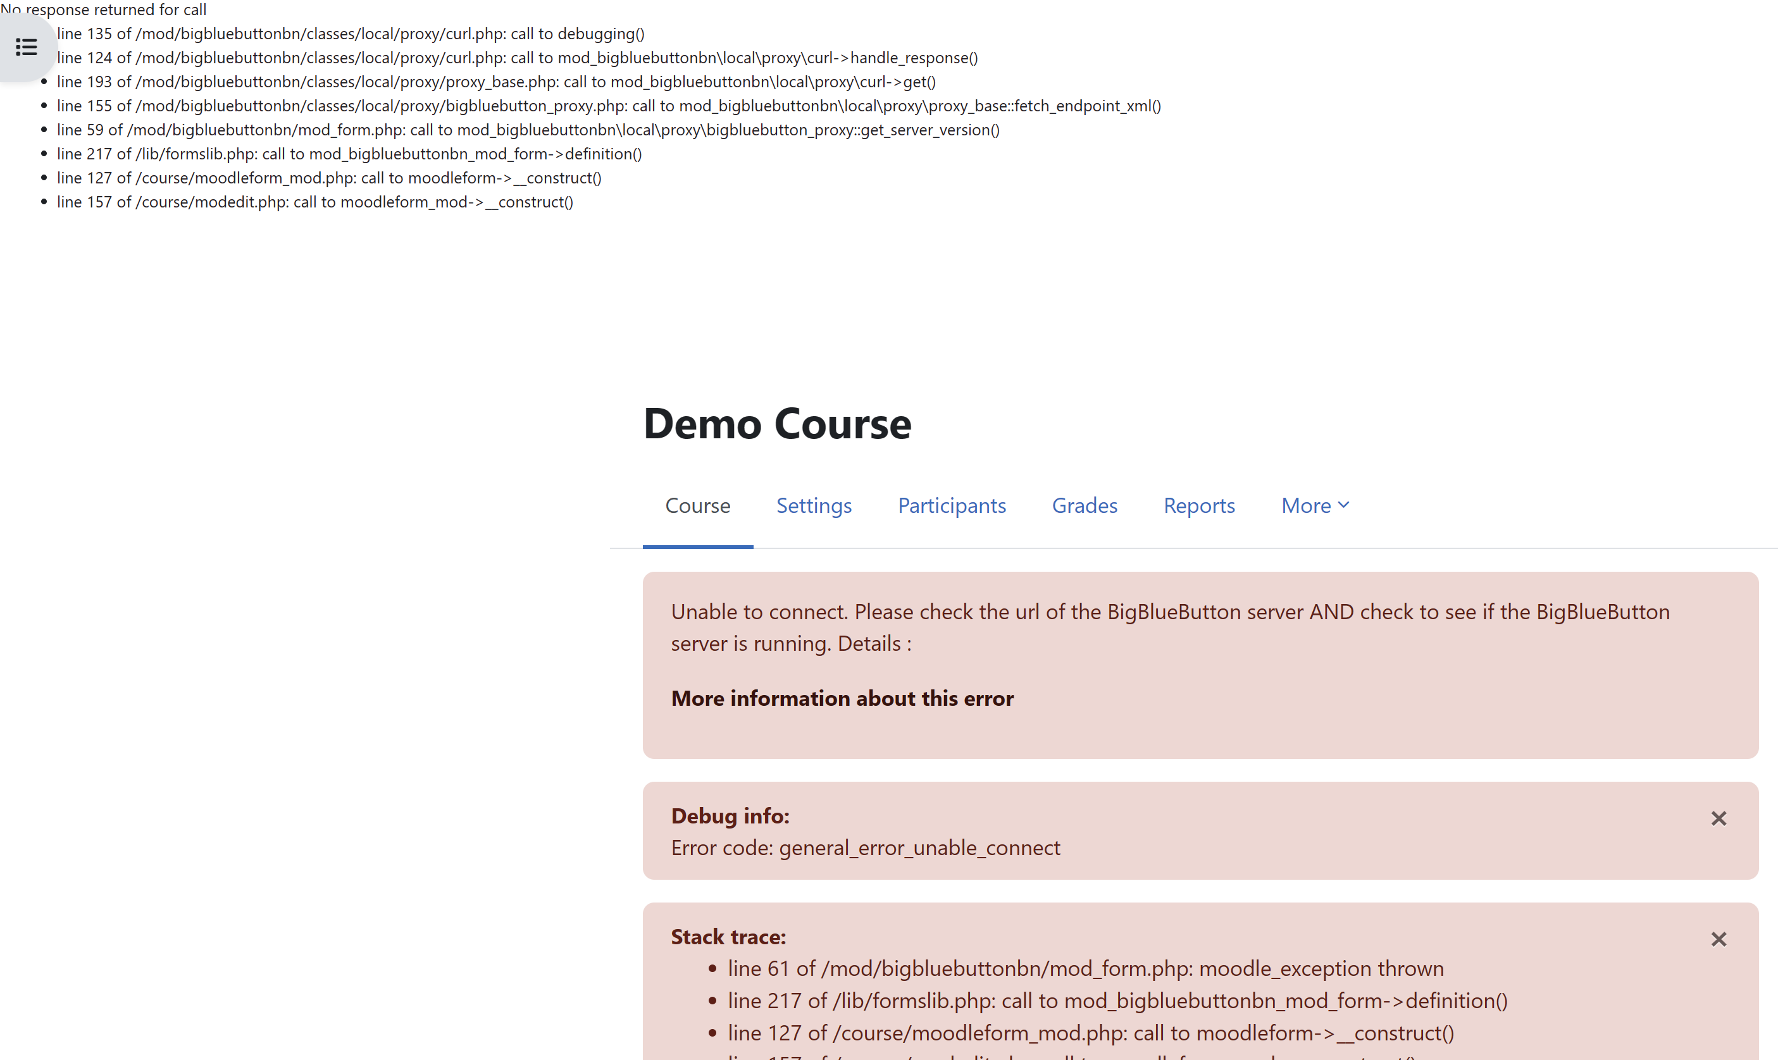Click the Error code general_error_unable_connect text
The height and width of the screenshot is (1060, 1778).
tap(866, 848)
